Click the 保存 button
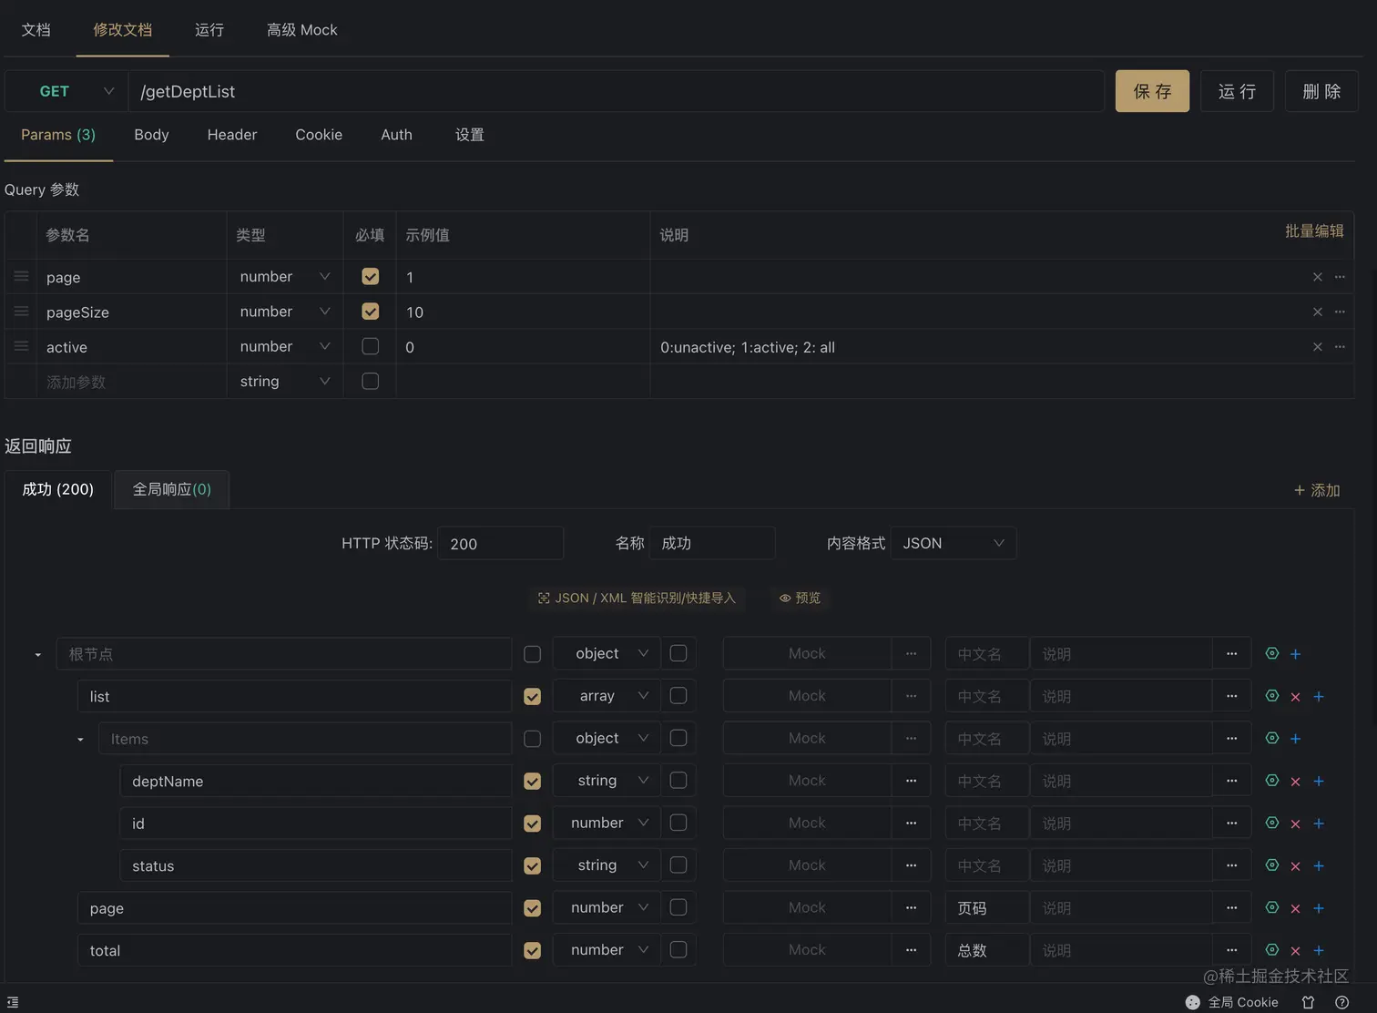Viewport: 1377px width, 1013px height. pyautogui.click(x=1152, y=91)
